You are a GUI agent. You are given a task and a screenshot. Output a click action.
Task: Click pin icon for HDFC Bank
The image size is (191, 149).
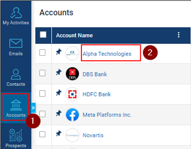click(59, 92)
